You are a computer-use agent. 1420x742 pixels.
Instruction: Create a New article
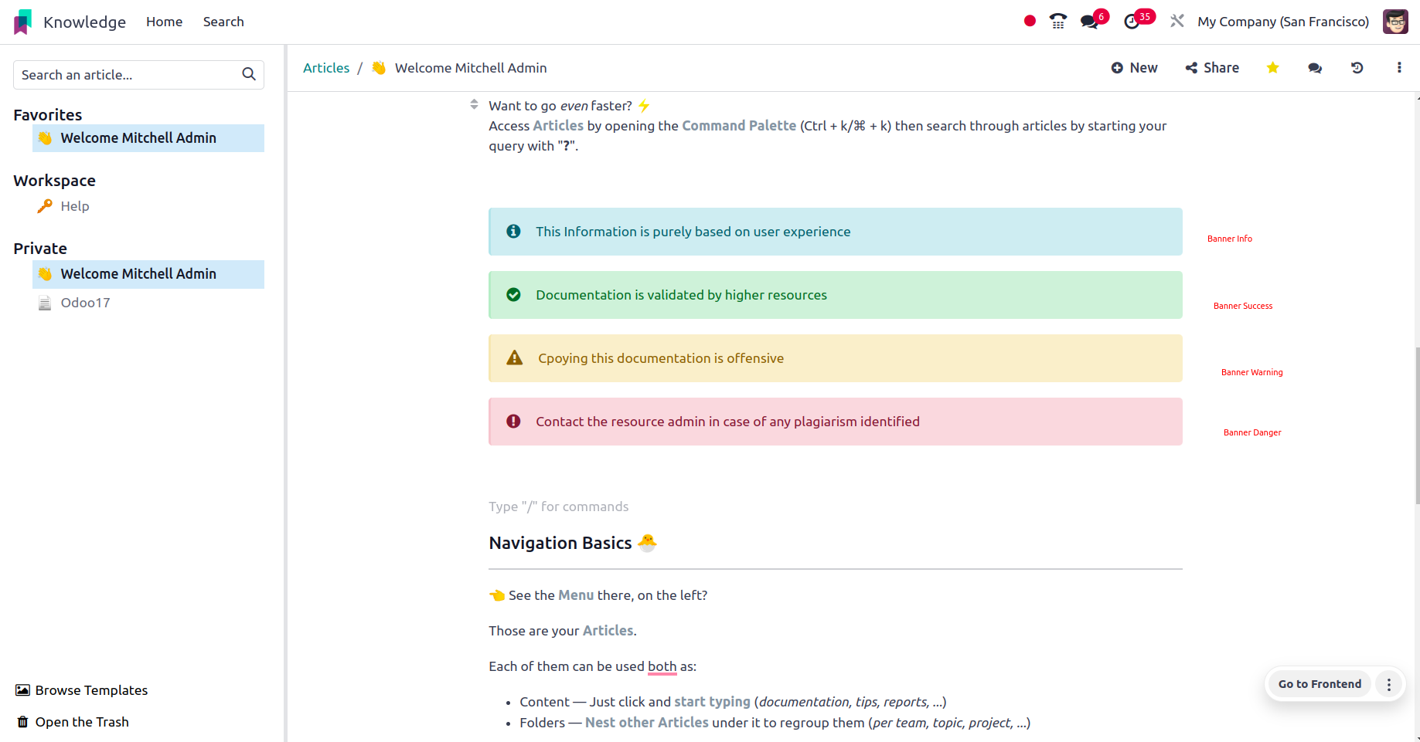click(x=1134, y=68)
